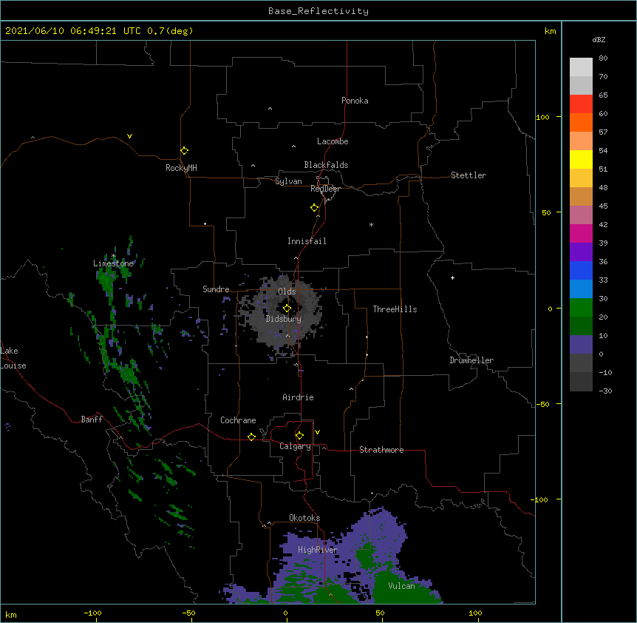The width and height of the screenshot is (637, 623).
Task: Pick the red 65 dBZ legend swatch
Action: click(581, 104)
